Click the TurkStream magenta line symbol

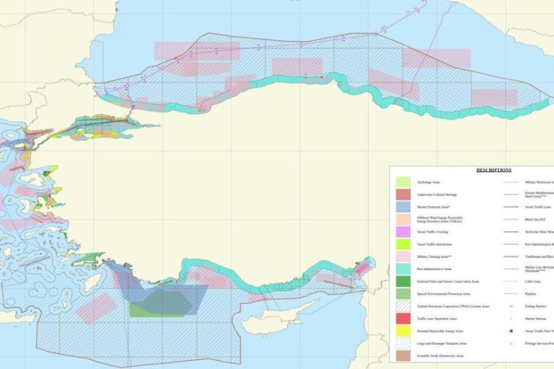[x=511, y=257]
